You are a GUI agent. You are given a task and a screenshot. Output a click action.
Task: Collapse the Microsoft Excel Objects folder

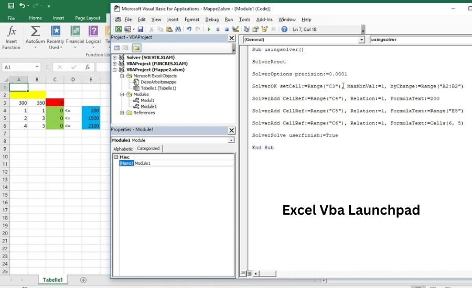(122, 76)
